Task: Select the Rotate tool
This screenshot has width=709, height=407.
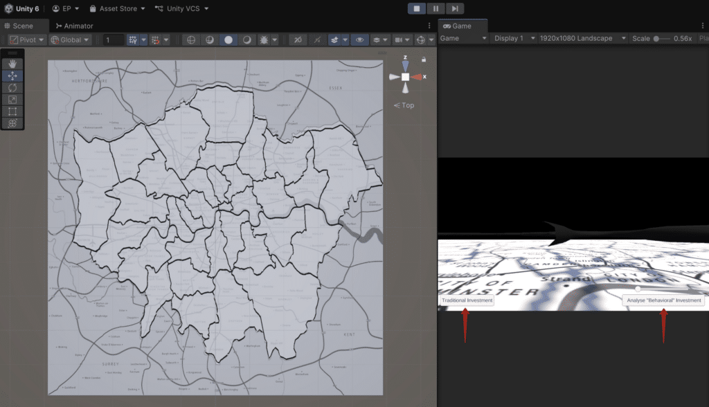Action: tap(12, 87)
